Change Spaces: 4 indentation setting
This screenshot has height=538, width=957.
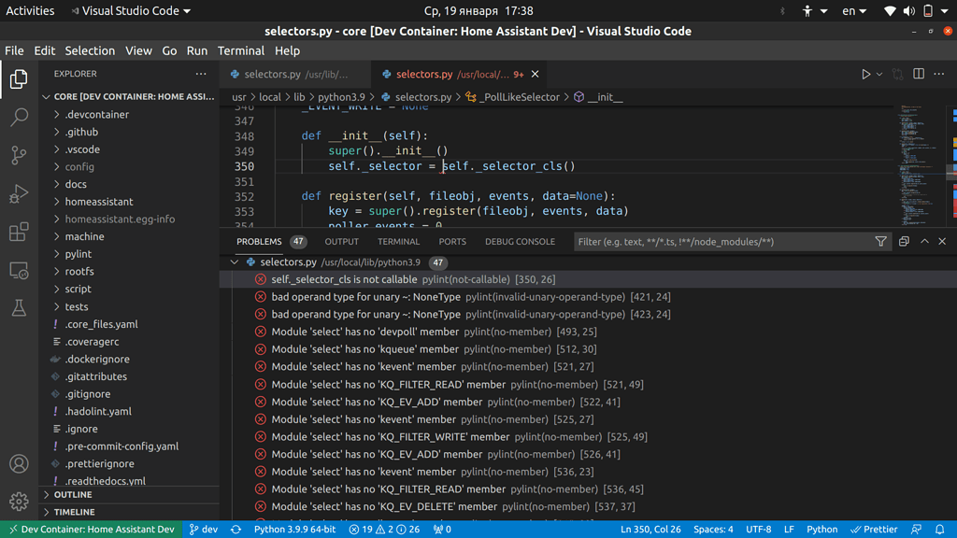click(x=713, y=530)
